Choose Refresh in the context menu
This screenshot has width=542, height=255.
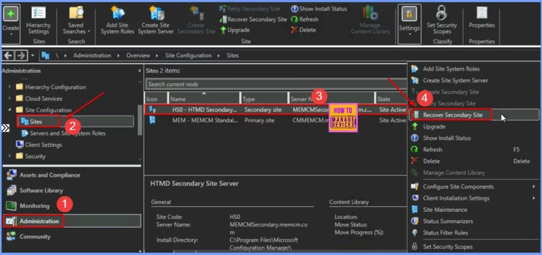coord(473,150)
